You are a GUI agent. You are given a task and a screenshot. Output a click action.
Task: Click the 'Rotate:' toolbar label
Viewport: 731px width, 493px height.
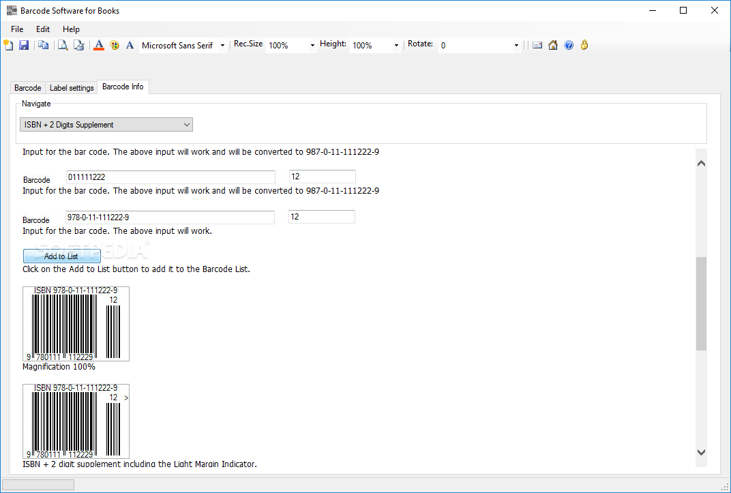click(420, 44)
